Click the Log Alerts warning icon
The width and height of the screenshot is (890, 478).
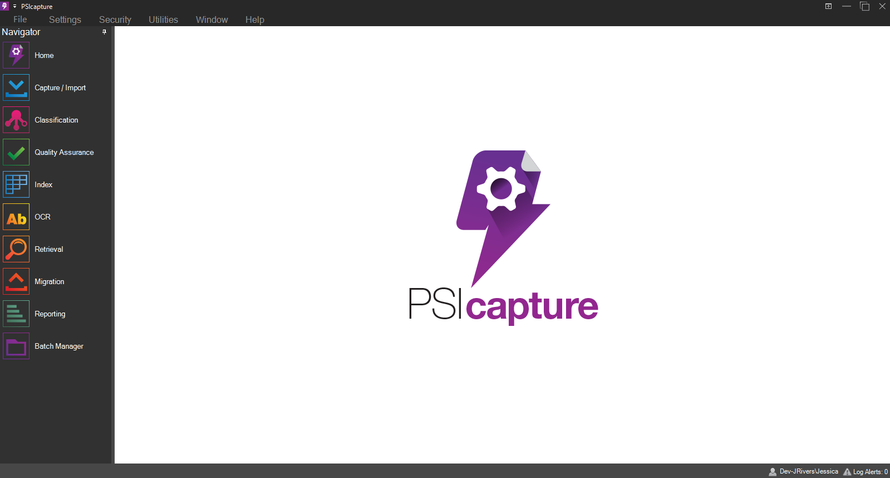[x=847, y=472]
